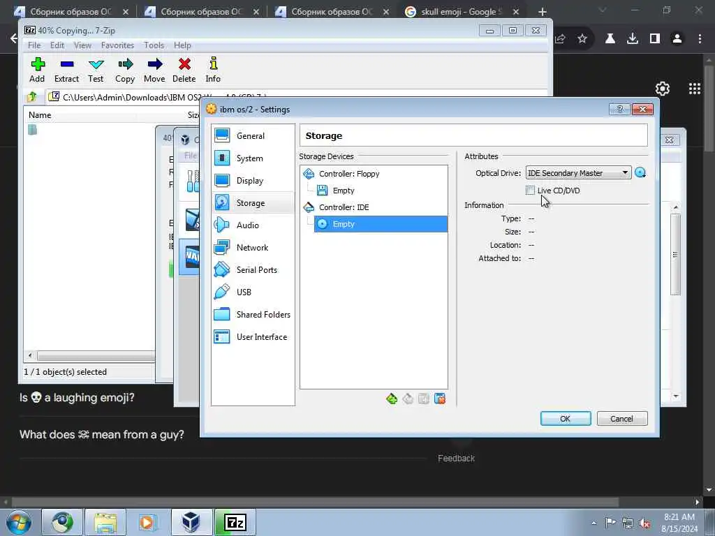Expand 'What does mean from a guy?' question
This screenshot has height=536, width=715.
pos(102,434)
